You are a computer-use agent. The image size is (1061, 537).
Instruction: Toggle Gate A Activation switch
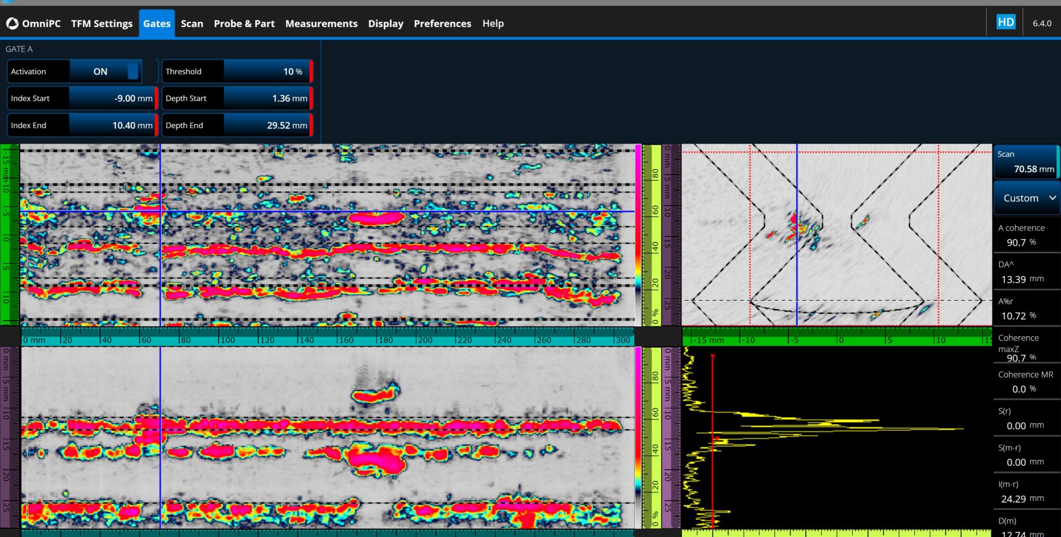(105, 72)
